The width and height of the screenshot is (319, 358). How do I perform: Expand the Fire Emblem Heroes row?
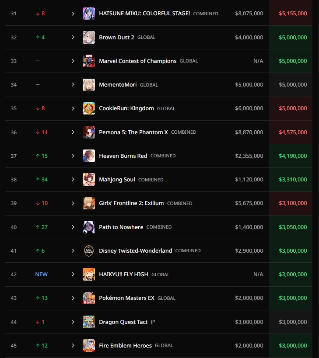pyautogui.click(x=73, y=346)
